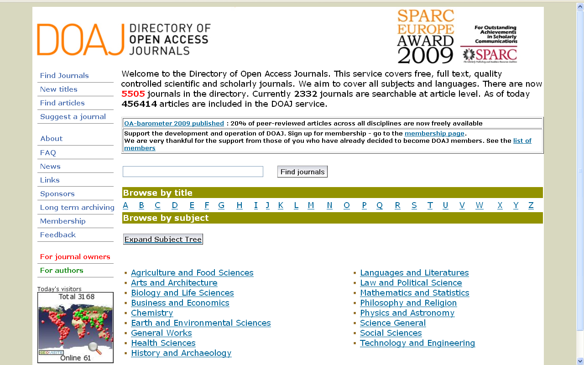Browse titles starting with D
This screenshot has width=584, height=365.
coord(175,205)
